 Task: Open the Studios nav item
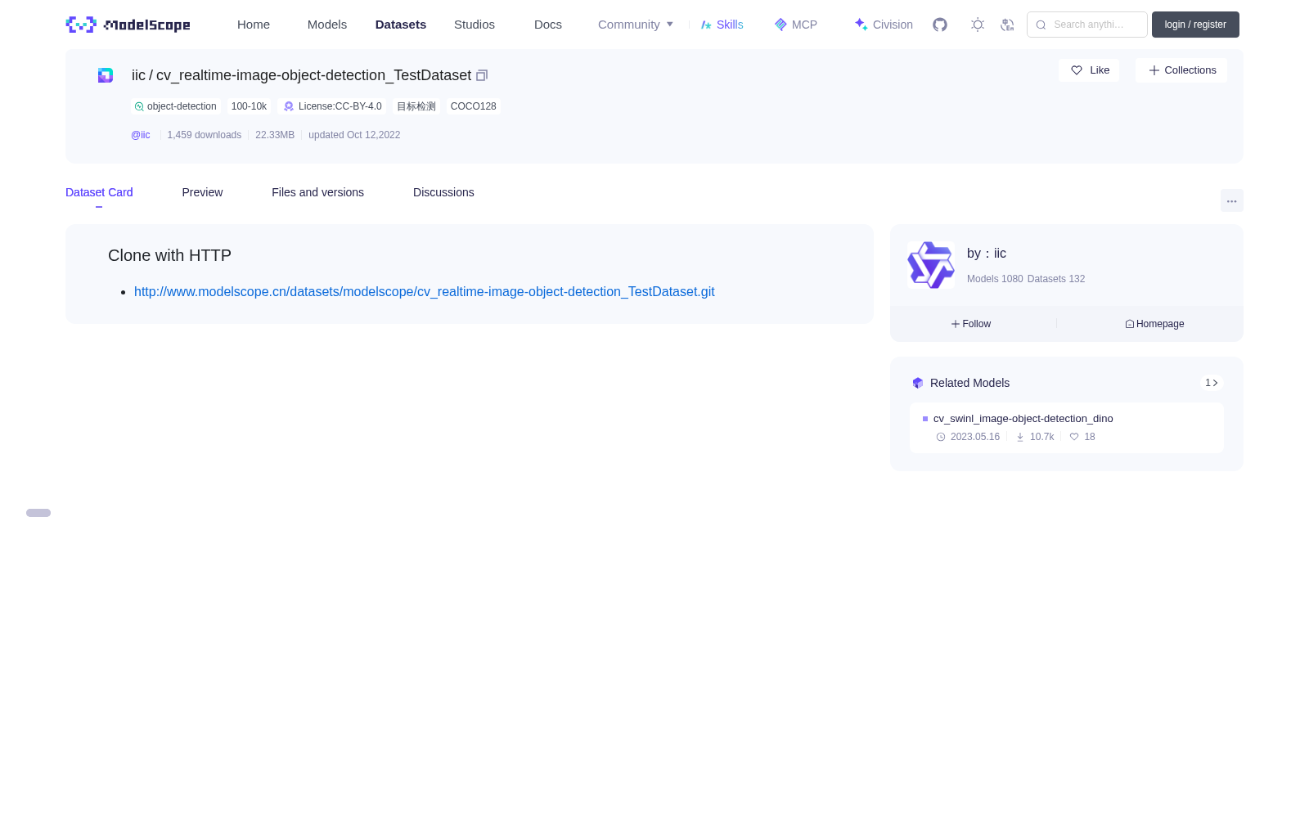point(475,25)
